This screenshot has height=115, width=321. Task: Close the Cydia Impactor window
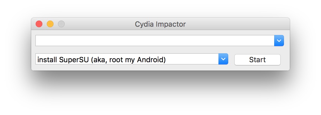39,24
